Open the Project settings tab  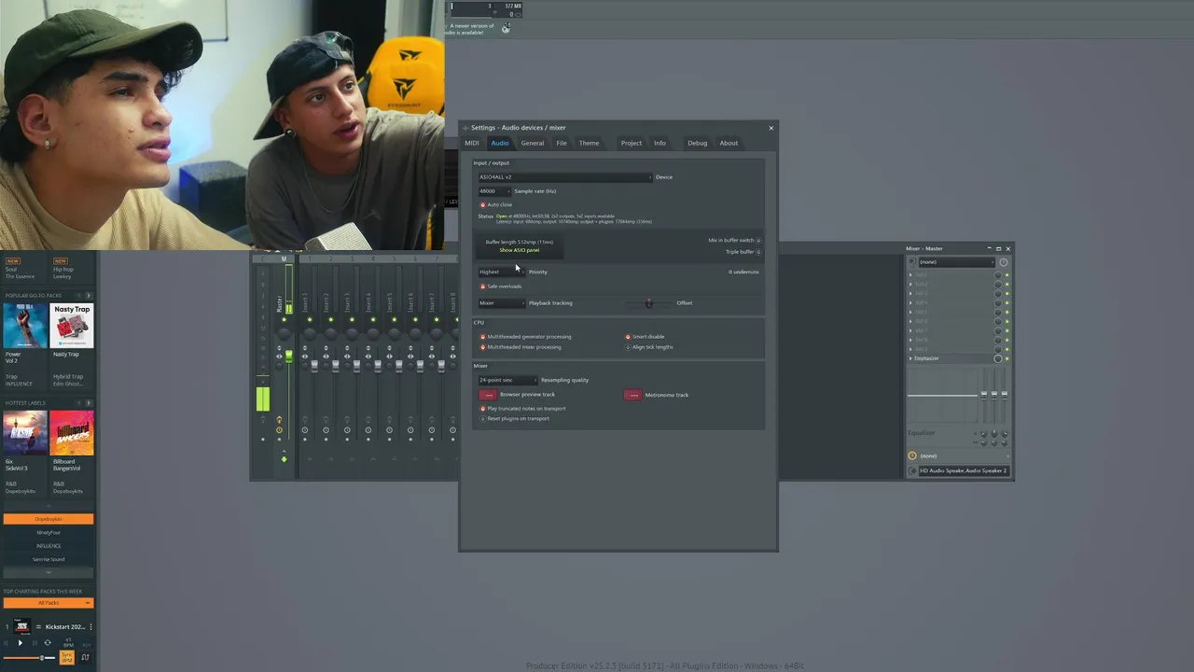coord(632,143)
